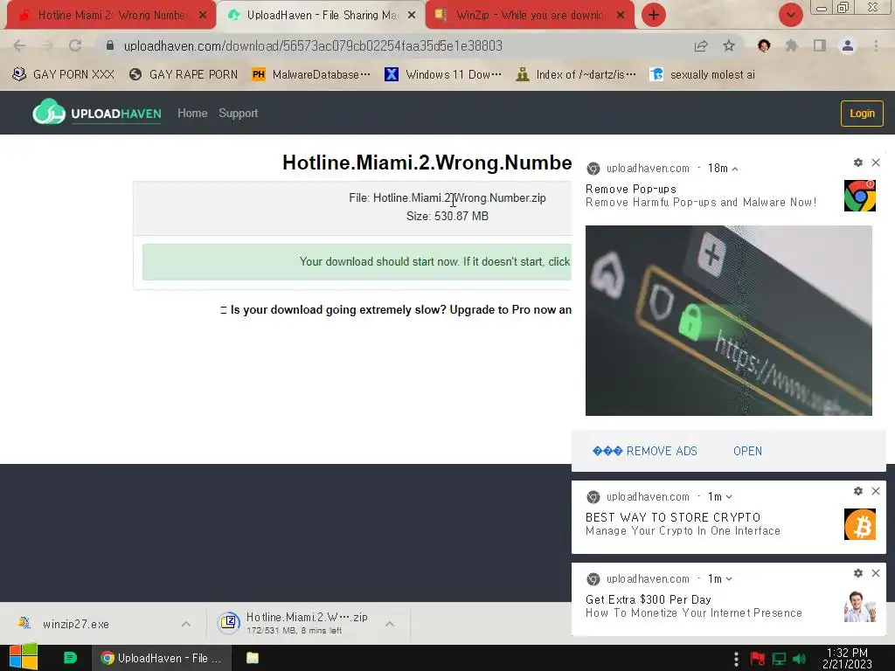Screen dimensions: 895x671
Task: Click the Chrome UploadHaven taskbar button
Action: 162,658
